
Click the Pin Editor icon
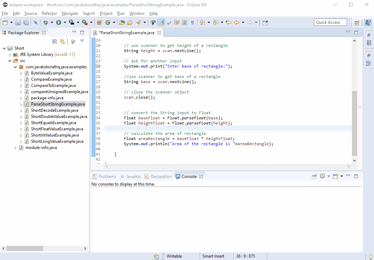[x=265, y=22]
